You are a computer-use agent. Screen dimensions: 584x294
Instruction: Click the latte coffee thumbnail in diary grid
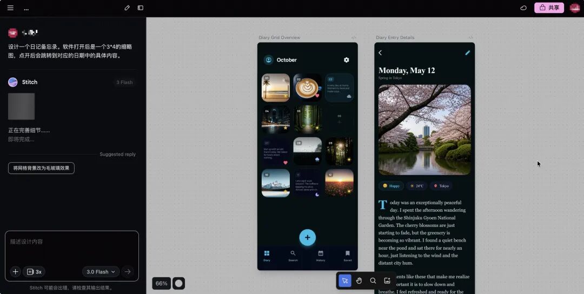click(308, 88)
